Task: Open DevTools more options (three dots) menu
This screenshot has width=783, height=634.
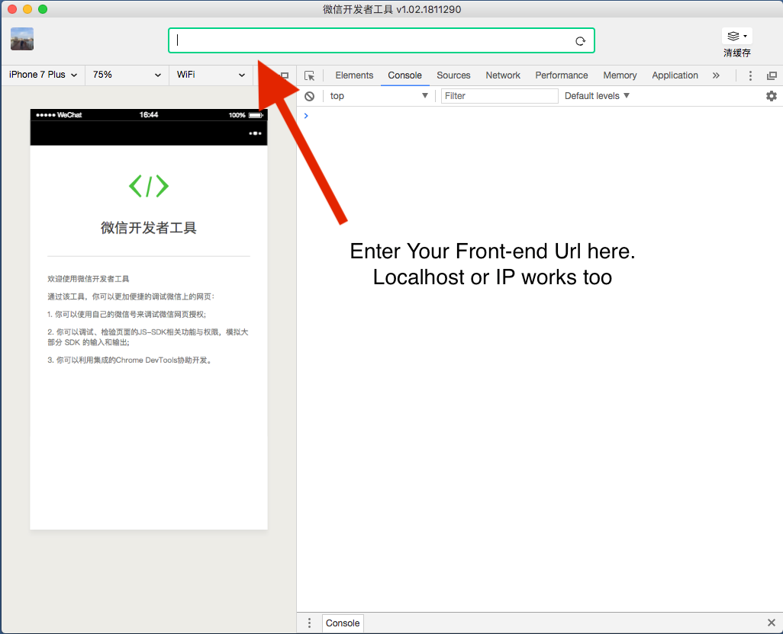Action: click(750, 75)
